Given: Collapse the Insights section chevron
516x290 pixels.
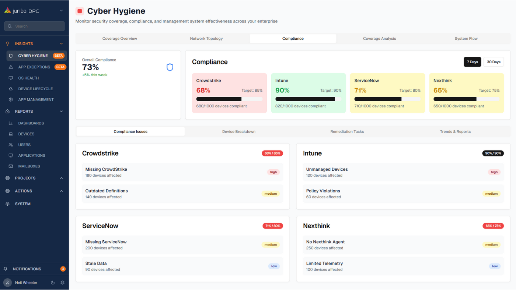Looking at the screenshot, I should click(61, 44).
